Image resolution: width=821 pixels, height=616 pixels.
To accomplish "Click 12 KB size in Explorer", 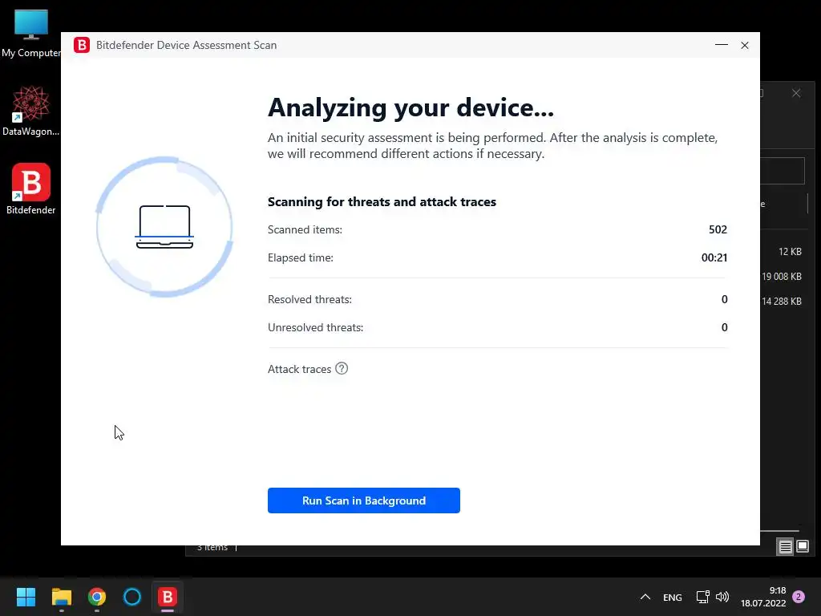I will (790, 251).
